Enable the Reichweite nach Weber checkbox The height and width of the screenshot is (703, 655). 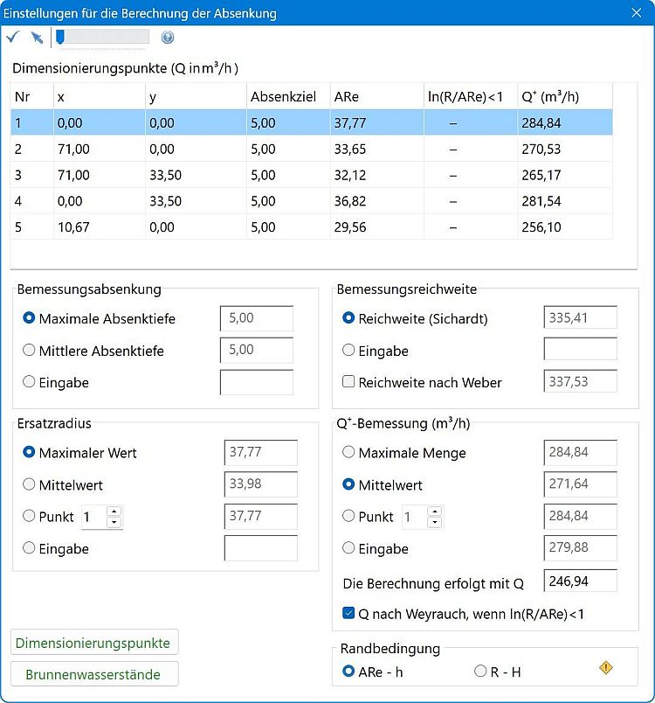point(348,382)
